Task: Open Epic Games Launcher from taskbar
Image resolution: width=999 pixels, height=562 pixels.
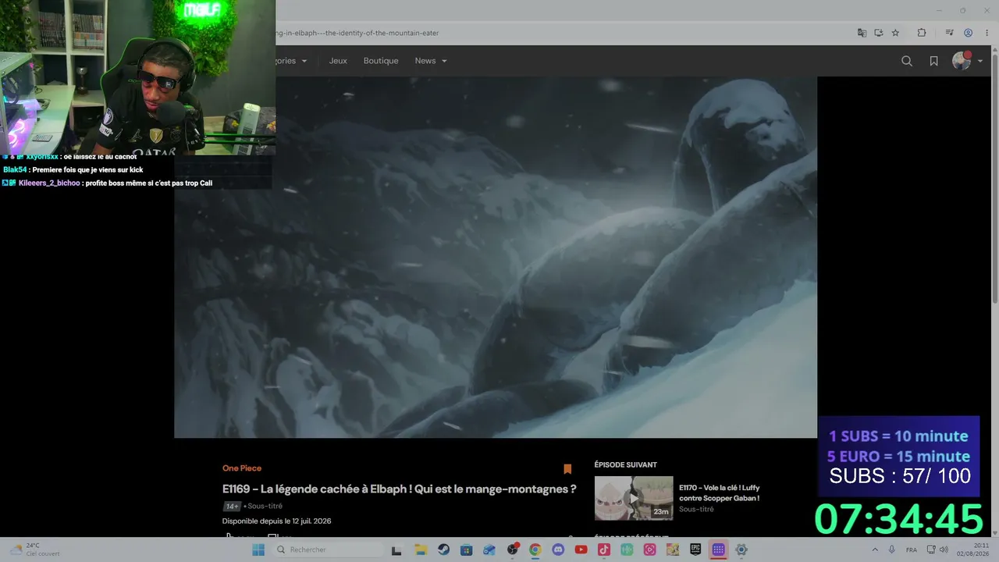Action: 695,550
